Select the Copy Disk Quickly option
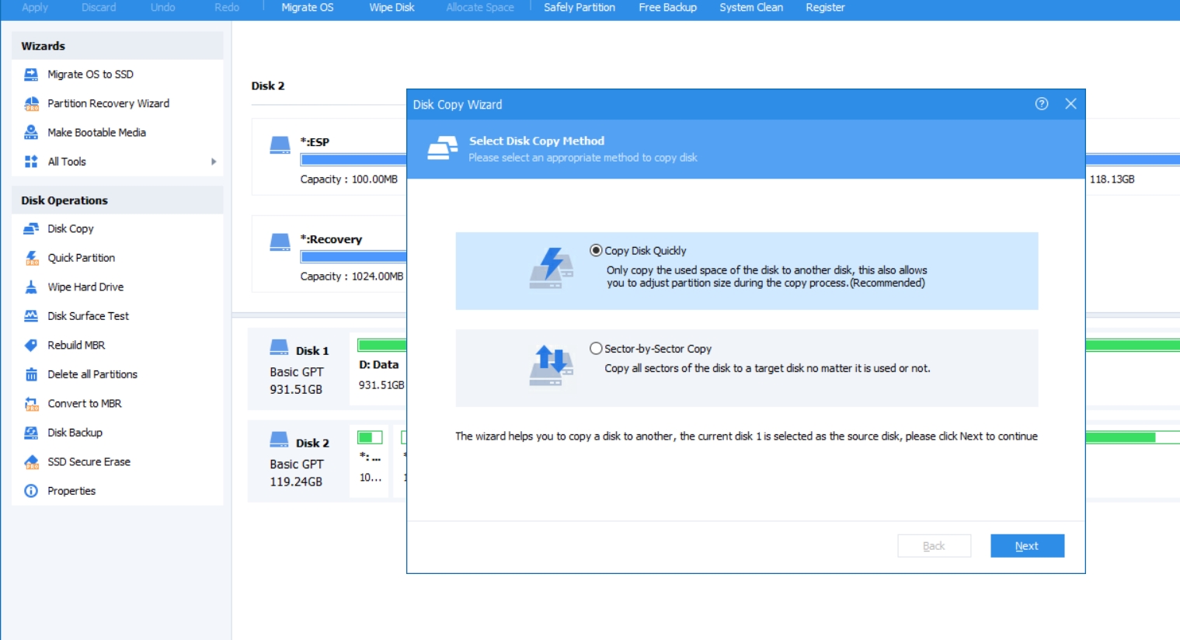The width and height of the screenshot is (1180, 640). pyautogui.click(x=595, y=250)
